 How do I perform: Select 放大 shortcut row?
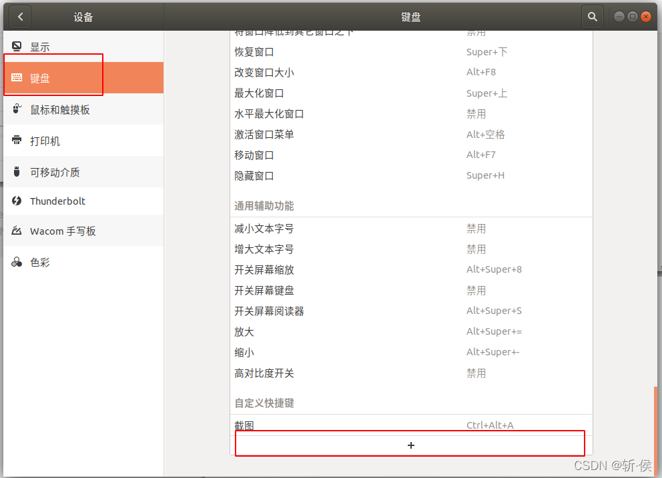click(411, 332)
